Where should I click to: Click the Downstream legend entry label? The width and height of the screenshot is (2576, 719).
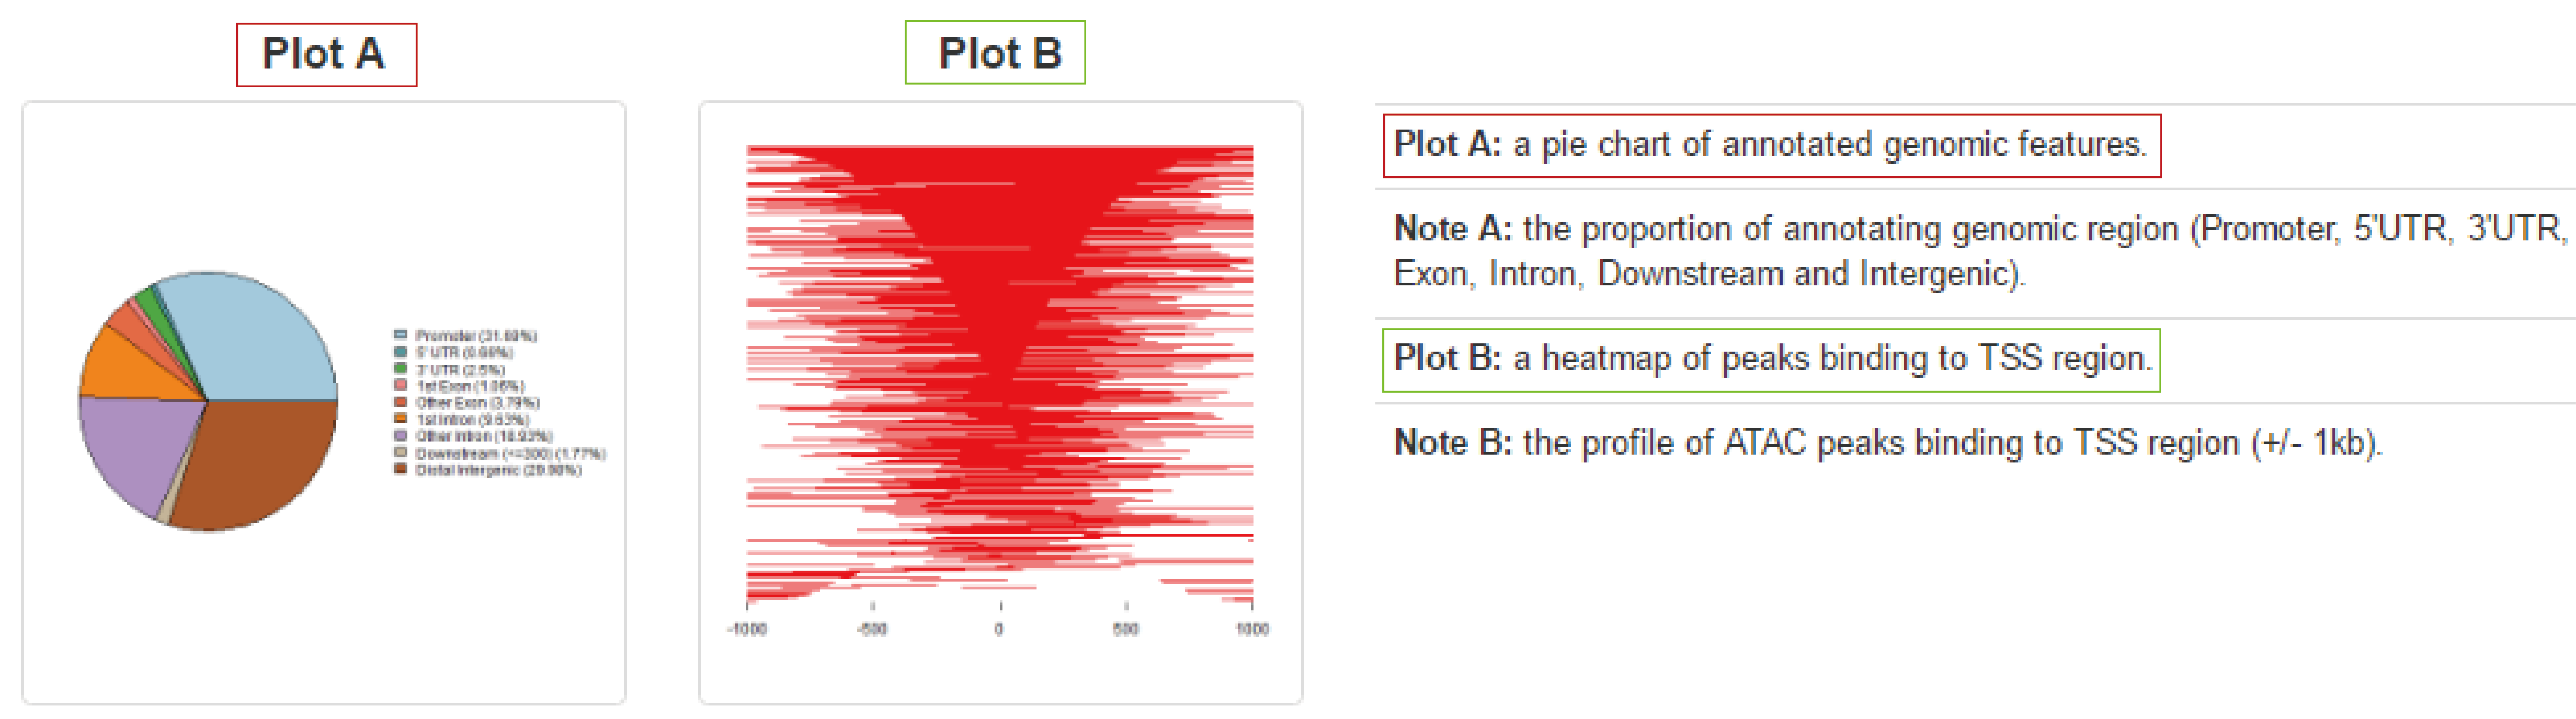pyautogui.click(x=510, y=453)
